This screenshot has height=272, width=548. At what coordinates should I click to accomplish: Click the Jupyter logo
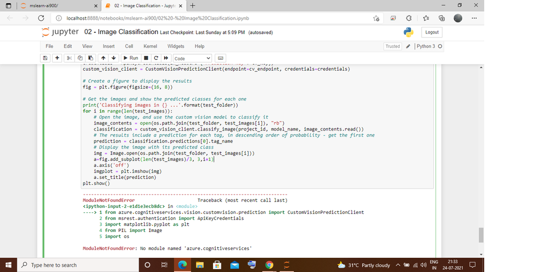coord(60,32)
